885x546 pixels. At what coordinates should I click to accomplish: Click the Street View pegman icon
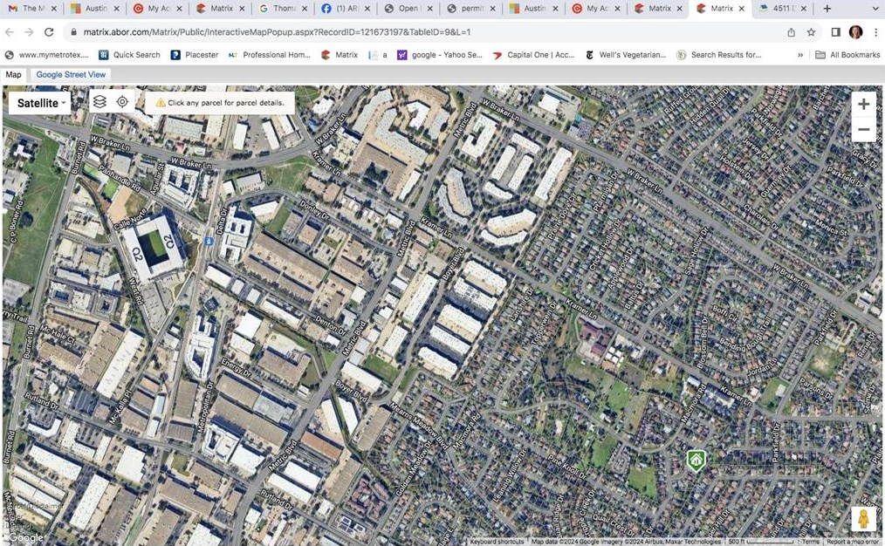(863, 519)
